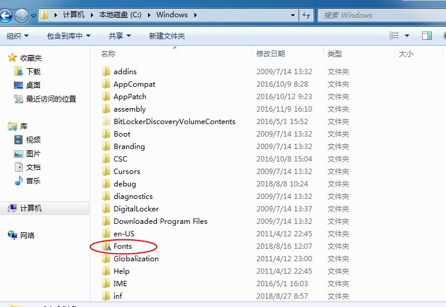The image size is (446, 307).
Task: Open 下载 downloads in navigation pane
Action: [33, 71]
